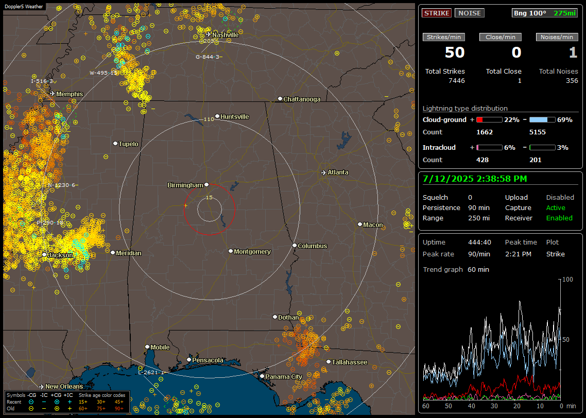The image size is (586, 418).
Task: Select the Macon city marker dot
Action: point(359,224)
